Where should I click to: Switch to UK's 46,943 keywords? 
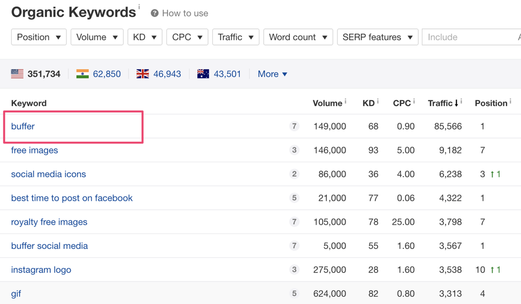point(167,74)
